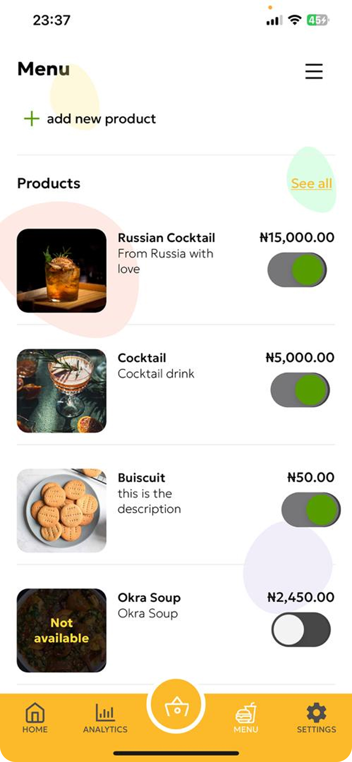Switch off the Buiscuit availability toggle
The width and height of the screenshot is (352, 762).
click(311, 510)
